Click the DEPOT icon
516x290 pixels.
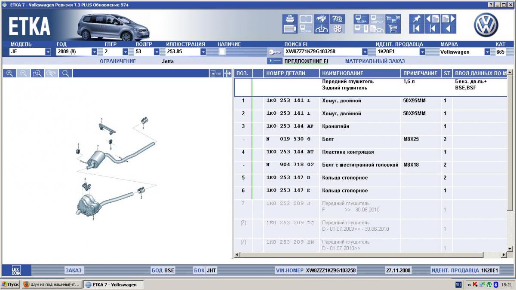pos(377,19)
